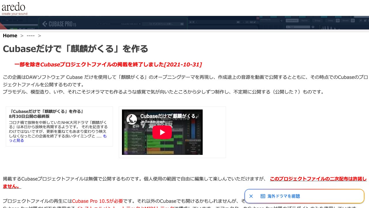Open Jp Backingtrack channel name link
The image size is (369, 208).
point(153,122)
